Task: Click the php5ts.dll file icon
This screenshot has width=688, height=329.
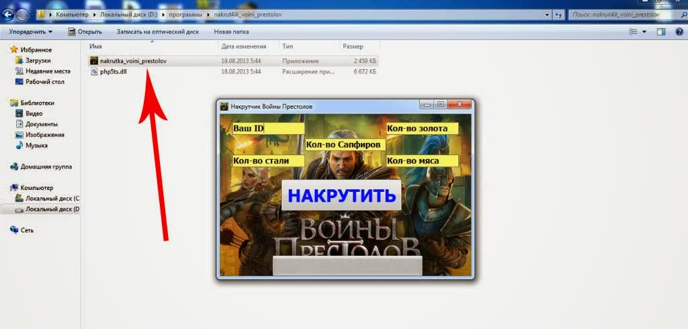Action: click(x=94, y=71)
